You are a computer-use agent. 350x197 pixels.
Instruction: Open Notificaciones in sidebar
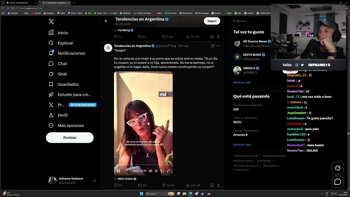[x=67, y=53]
